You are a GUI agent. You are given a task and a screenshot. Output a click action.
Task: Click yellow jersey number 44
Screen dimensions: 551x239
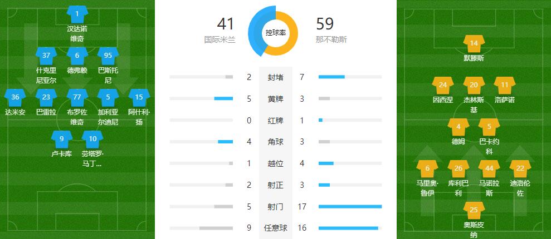[x=489, y=169]
